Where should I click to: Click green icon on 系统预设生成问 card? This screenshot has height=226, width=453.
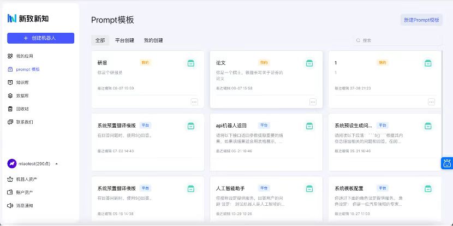coord(428,126)
